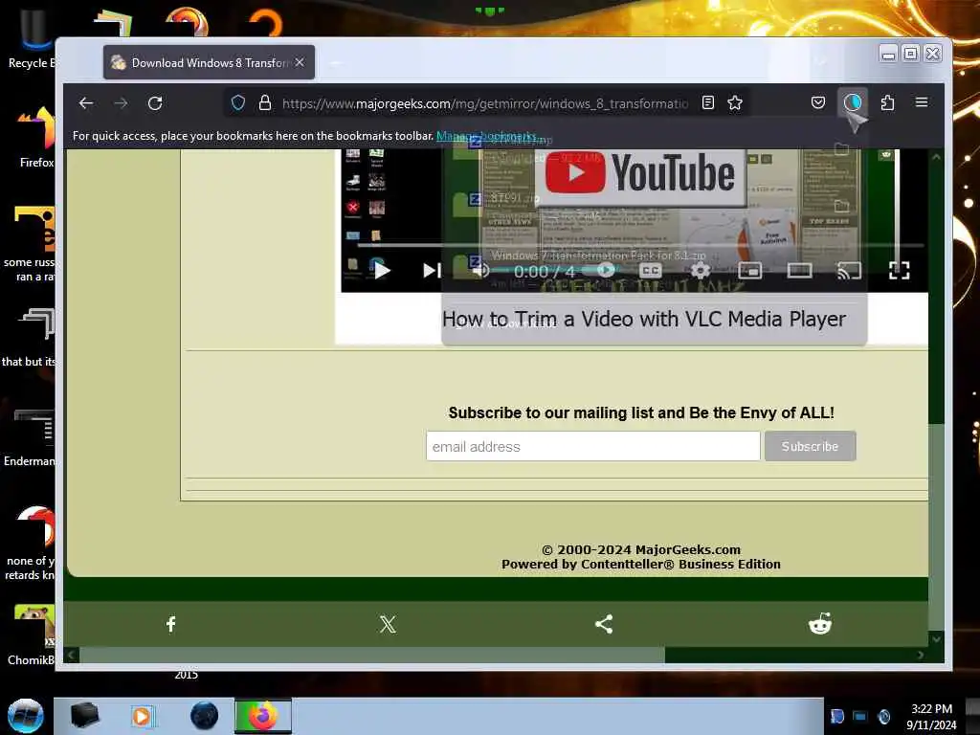
Task: Click the MajorGeeks.com copyright text
Action: (x=640, y=549)
